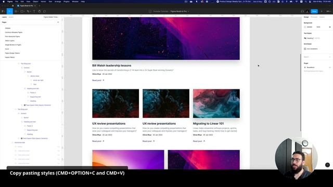Expand the pen tools dropdown arrow
The image size is (333, 187).
coord(30,11)
